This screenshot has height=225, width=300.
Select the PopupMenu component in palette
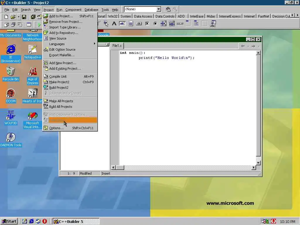click(x=106, y=23)
